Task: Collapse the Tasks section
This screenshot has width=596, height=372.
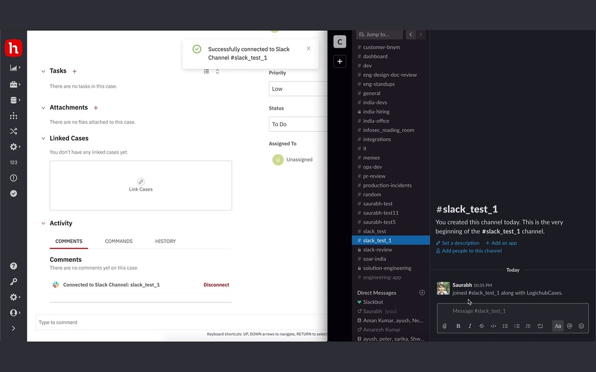Action: pos(44,71)
